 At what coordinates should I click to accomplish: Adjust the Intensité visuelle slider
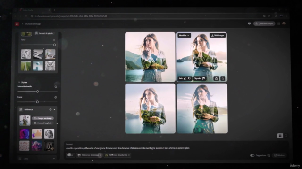point(38,92)
